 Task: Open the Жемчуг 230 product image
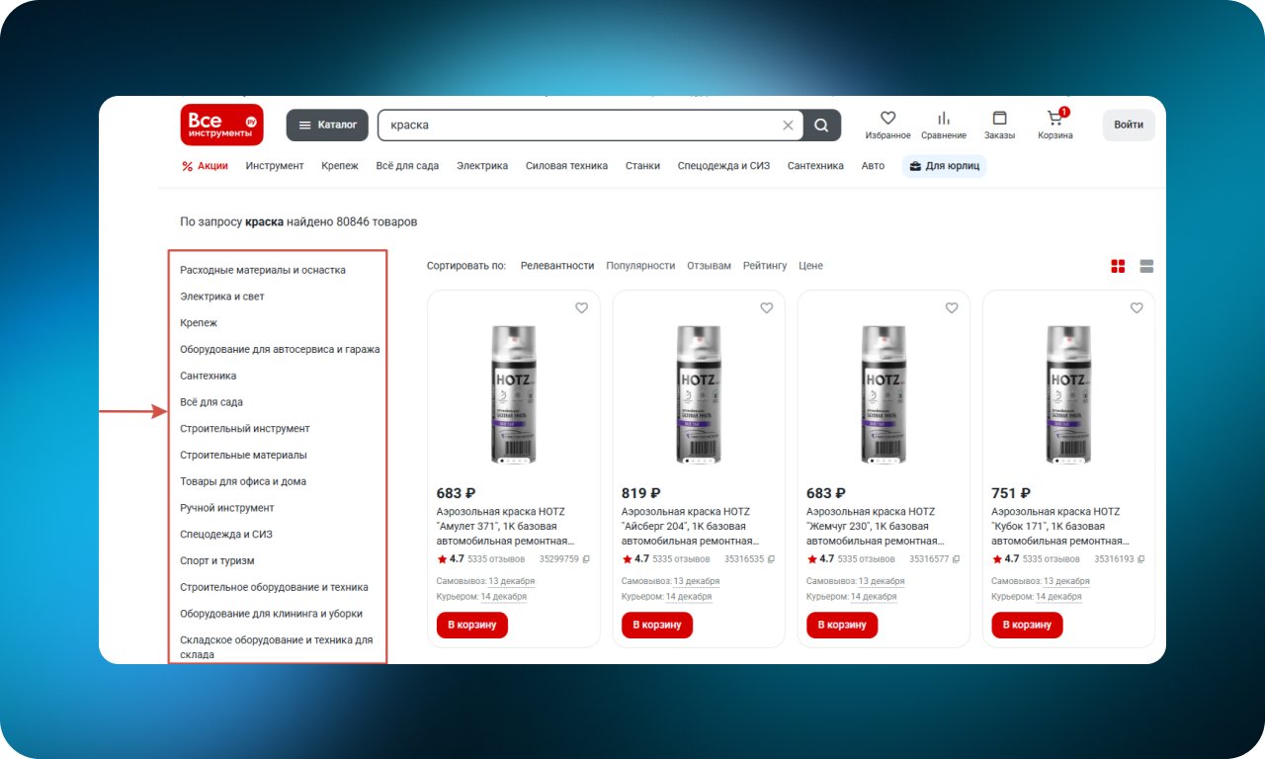(884, 394)
